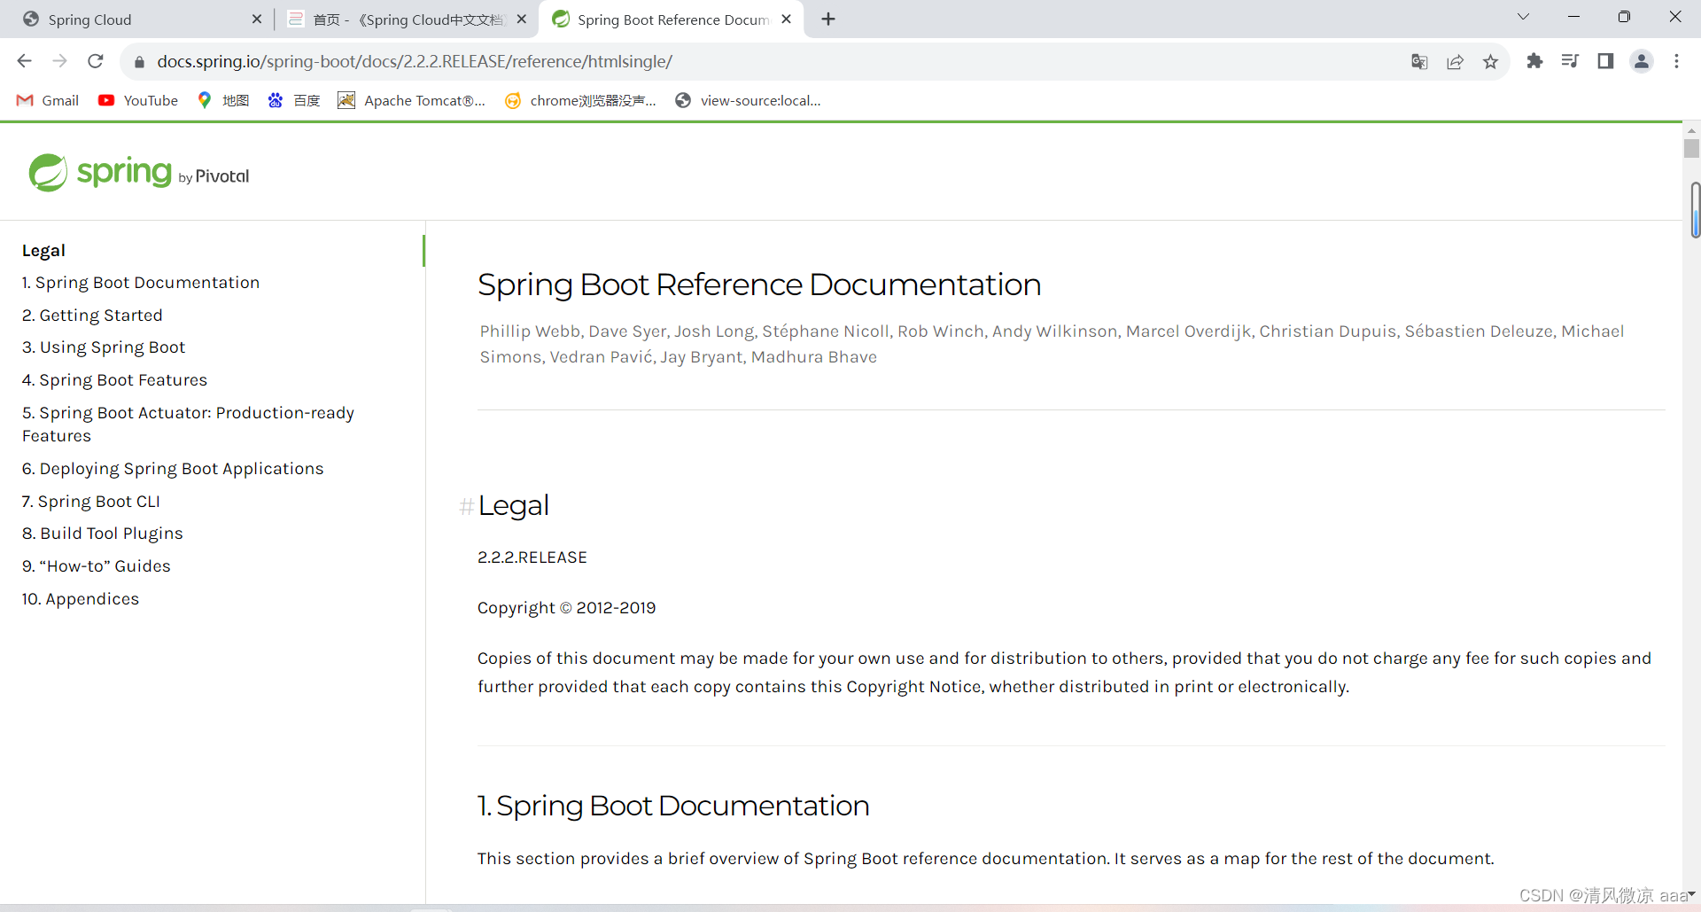Open the Extensions puzzle icon

pyautogui.click(x=1534, y=61)
